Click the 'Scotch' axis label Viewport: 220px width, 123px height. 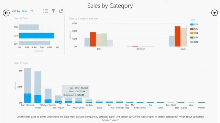(x=161, y=108)
